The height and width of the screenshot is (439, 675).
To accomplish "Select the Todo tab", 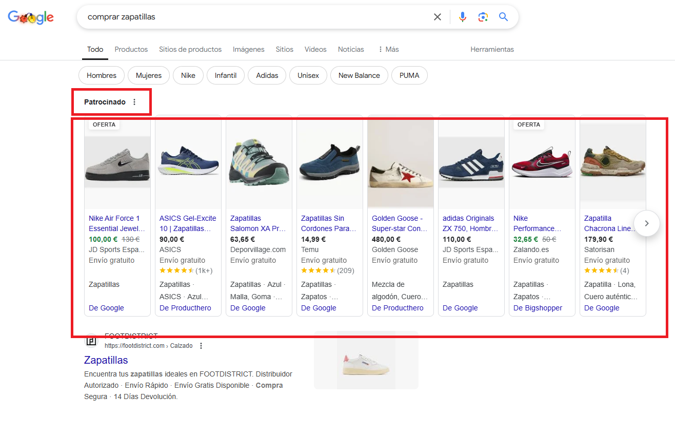I will (95, 49).
